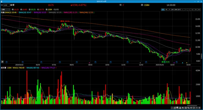The height and width of the screenshot is (110, 203).
Task: Click the blue month marker near 2024/05/02
Action: click(23, 62)
